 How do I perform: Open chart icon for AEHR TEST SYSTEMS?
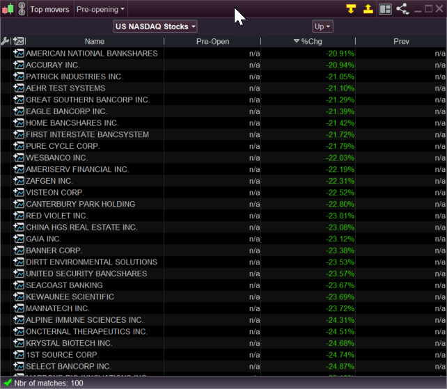click(19, 88)
